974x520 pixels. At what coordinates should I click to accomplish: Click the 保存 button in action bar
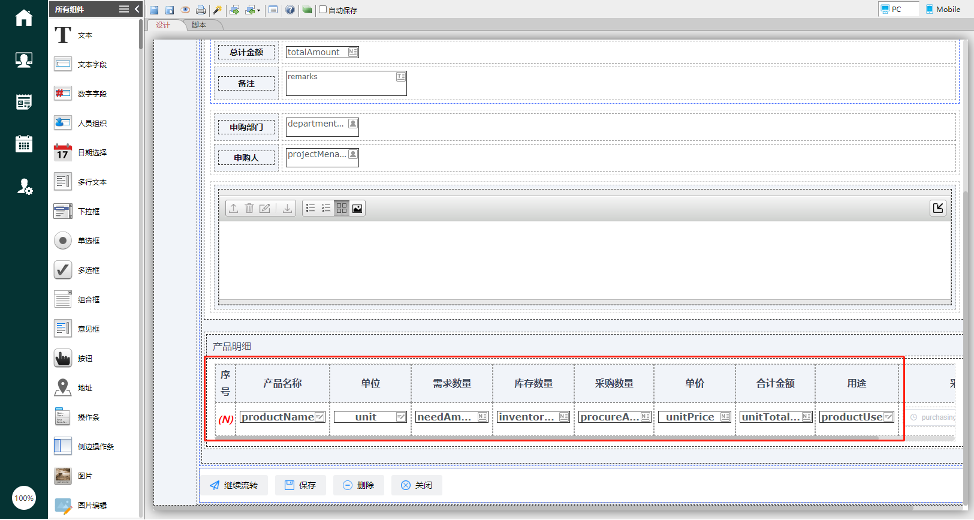pyautogui.click(x=300, y=485)
